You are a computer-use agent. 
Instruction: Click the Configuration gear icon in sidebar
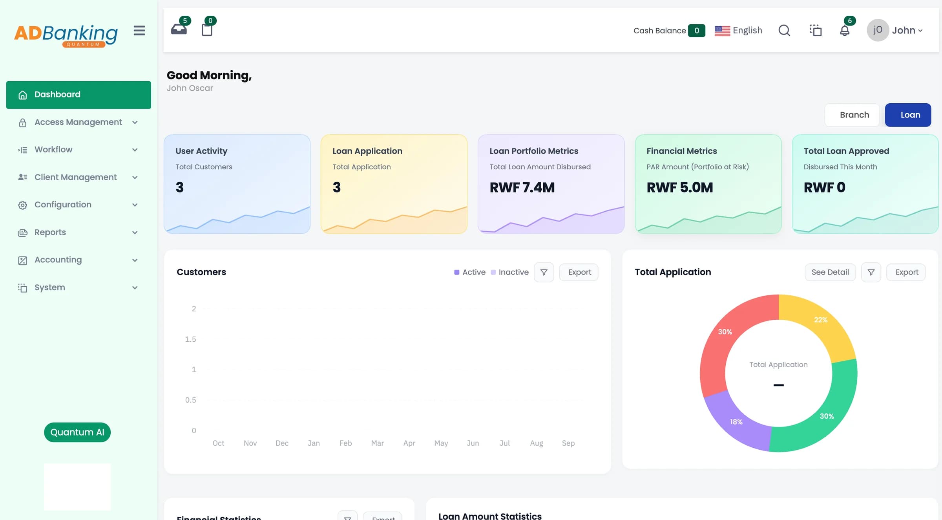tap(23, 205)
